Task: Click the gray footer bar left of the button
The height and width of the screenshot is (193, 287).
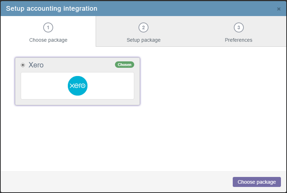Action: tap(116, 182)
